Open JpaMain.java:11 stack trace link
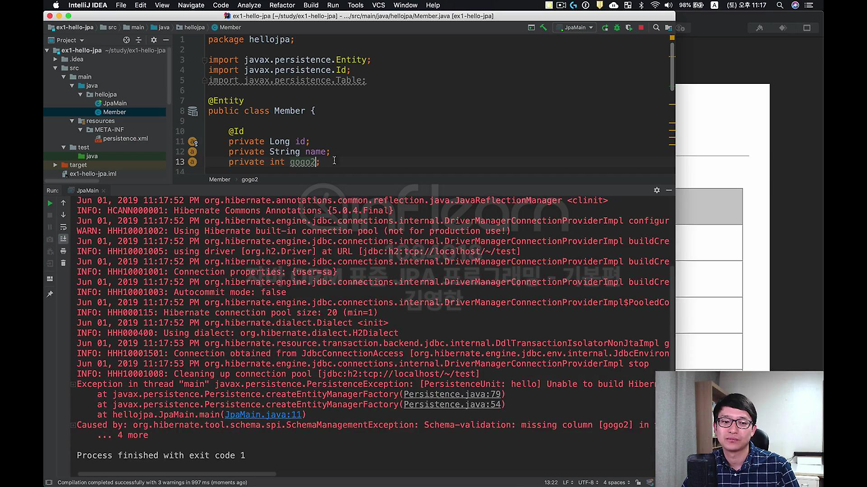This screenshot has width=867, height=487. coord(263,415)
